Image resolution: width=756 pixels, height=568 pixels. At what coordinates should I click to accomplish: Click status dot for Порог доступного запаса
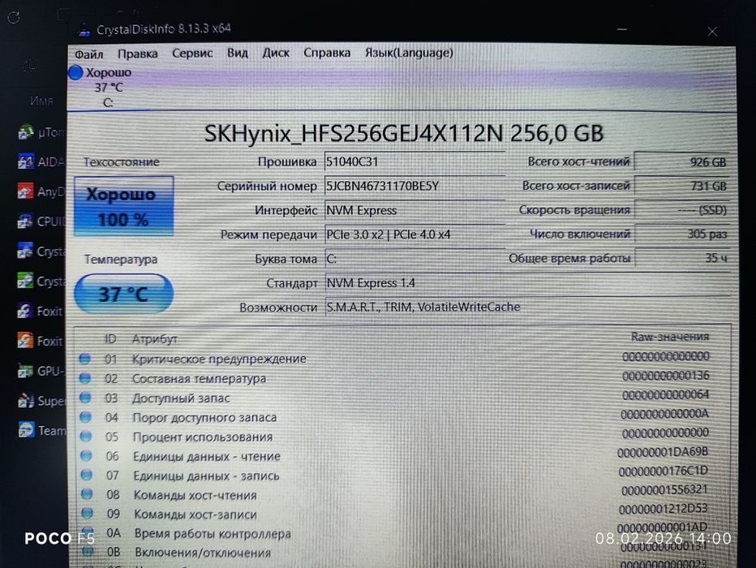pyautogui.click(x=86, y=417)
